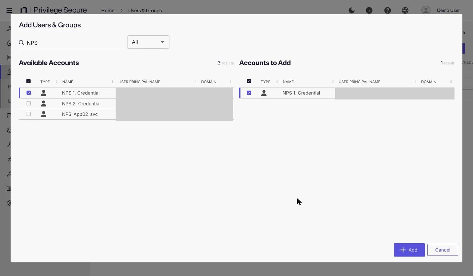Screen dimensions: 473x276
Task: Uncheck NPS 1. Credential in Available Accounts
Action: pos(28,93)
